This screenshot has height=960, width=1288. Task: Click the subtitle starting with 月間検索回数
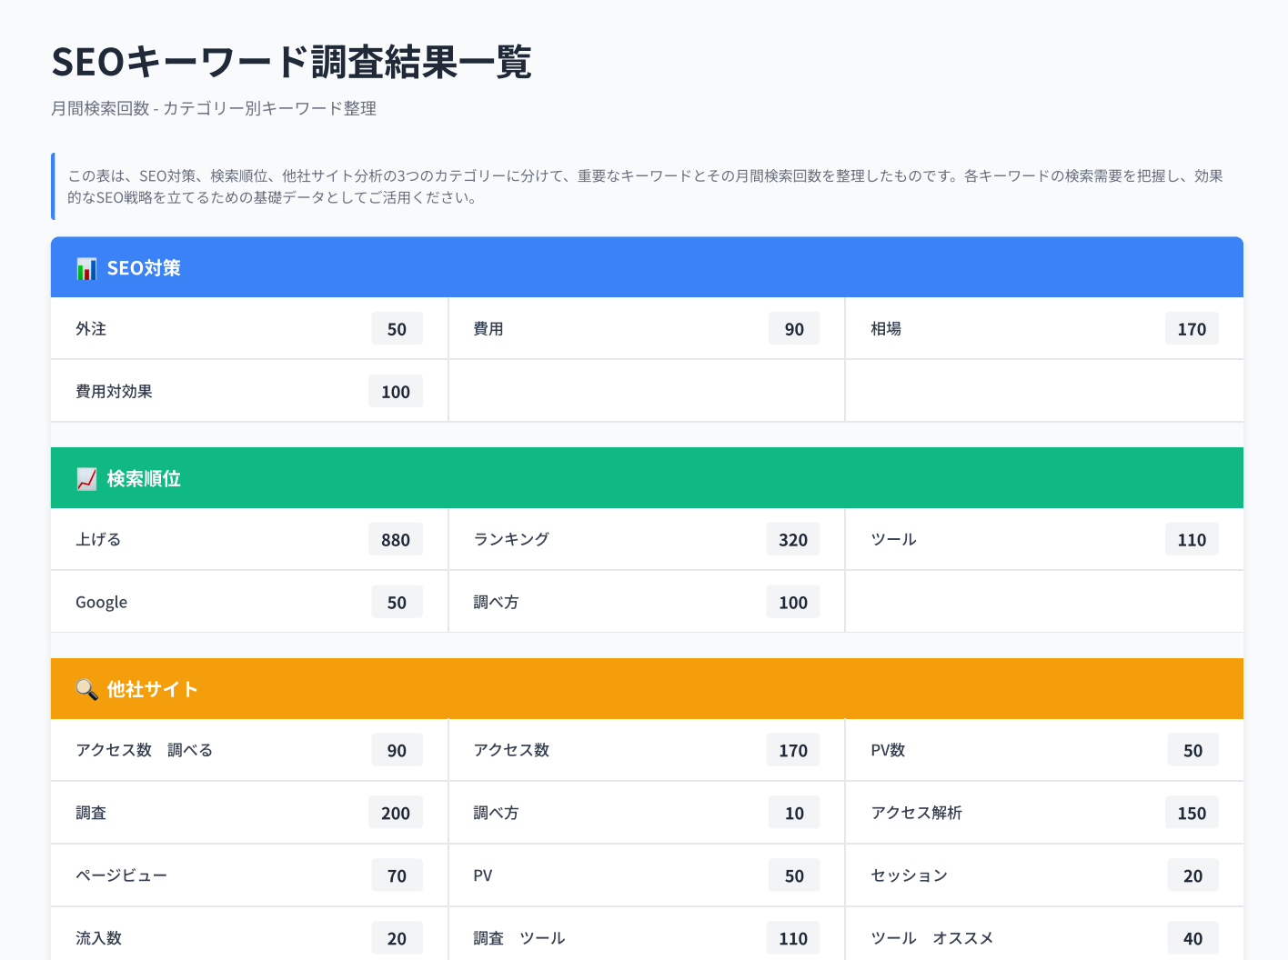[x=214, y=108]
